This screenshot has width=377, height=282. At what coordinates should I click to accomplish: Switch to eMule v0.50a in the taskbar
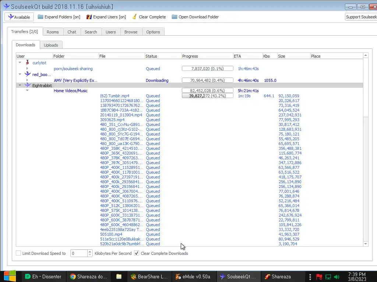point(193,276)
